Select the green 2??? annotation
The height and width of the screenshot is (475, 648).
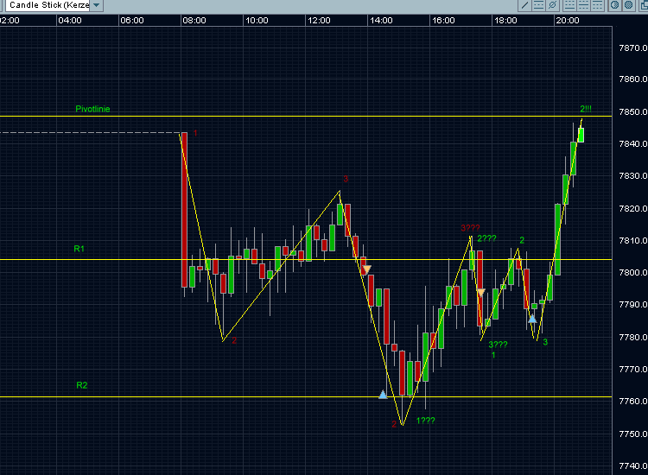pos(486,238)
